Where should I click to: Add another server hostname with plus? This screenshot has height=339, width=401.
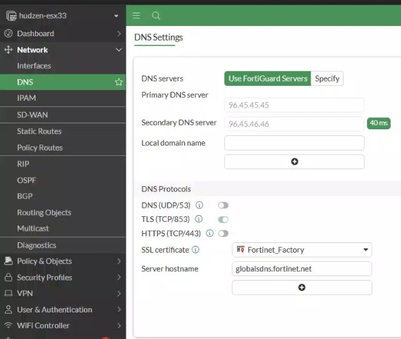click(302, 288)
